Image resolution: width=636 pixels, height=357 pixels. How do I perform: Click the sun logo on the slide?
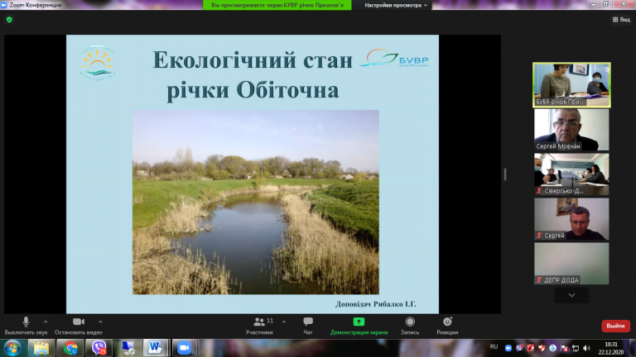[x=98, y=63]
